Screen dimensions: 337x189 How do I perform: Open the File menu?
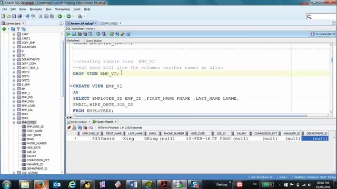click(x=5, y=9)
